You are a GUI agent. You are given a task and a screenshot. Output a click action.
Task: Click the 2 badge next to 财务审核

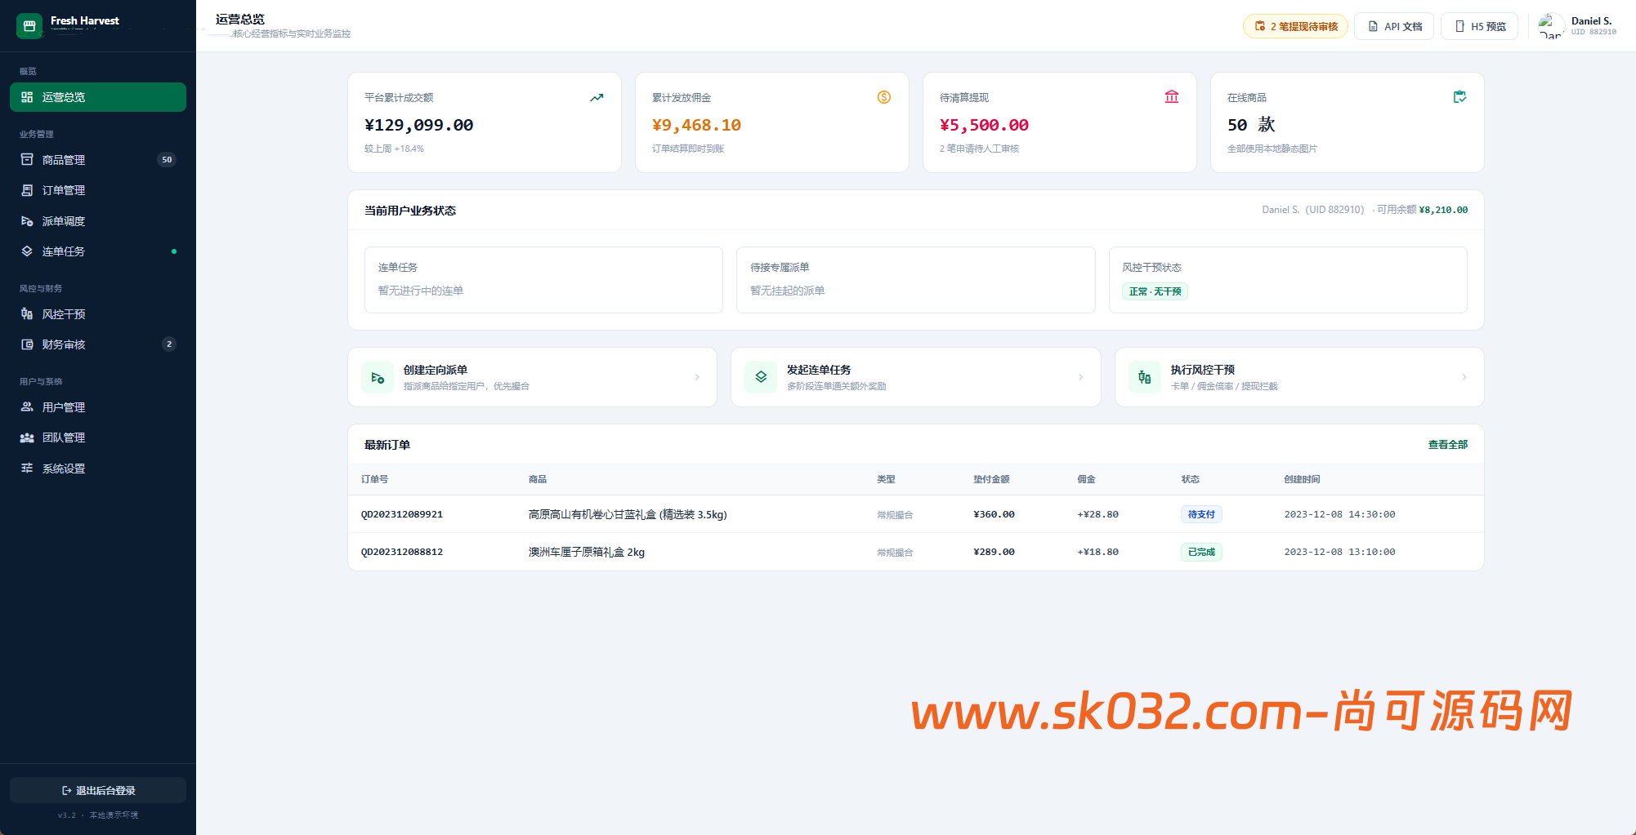169,344
